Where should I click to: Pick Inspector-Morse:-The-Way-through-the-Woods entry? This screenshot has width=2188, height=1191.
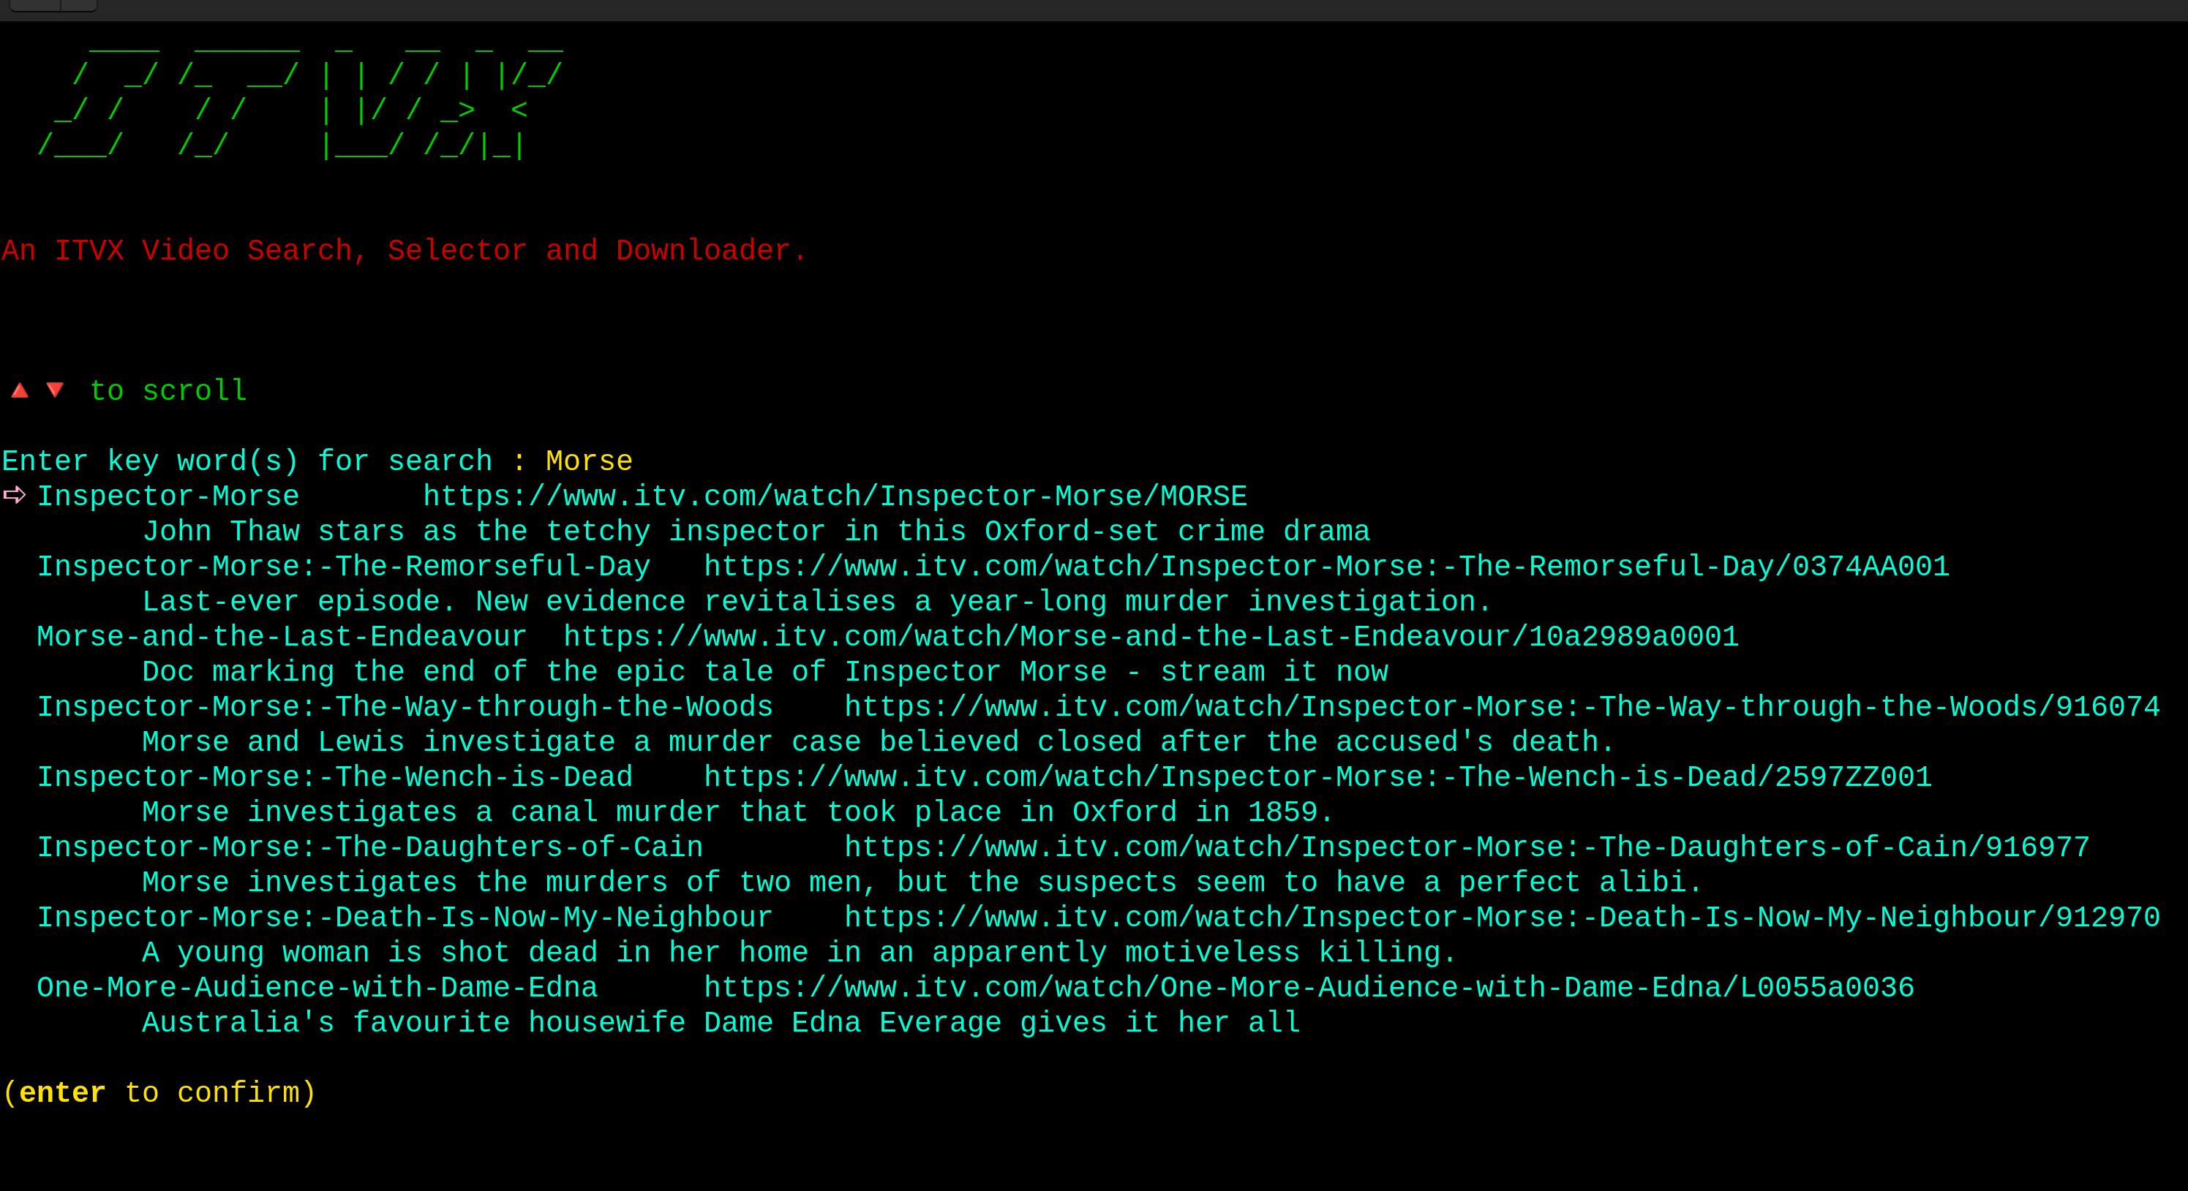tap(405, 707)
